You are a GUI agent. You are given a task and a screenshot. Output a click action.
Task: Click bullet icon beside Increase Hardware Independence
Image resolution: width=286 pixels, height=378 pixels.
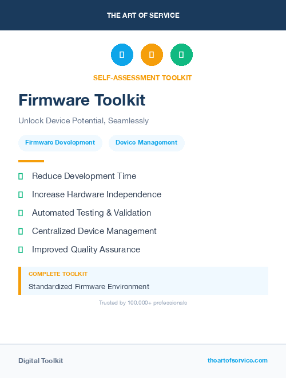[21, 194]
